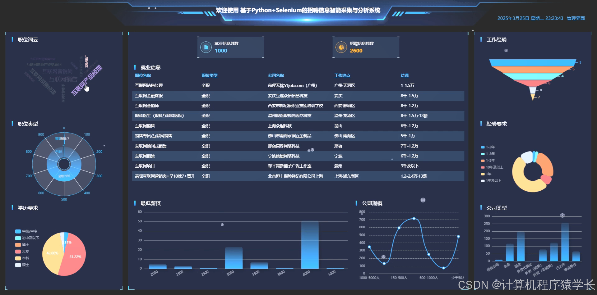The image size is (597, 295).
Task: Click company 宁波集星网络科技
Action: (284, 156)
